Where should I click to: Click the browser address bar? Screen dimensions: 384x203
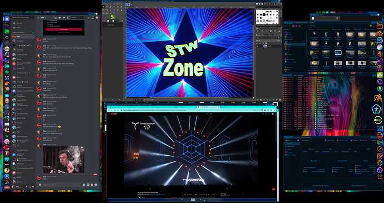(x=191, y=111)
